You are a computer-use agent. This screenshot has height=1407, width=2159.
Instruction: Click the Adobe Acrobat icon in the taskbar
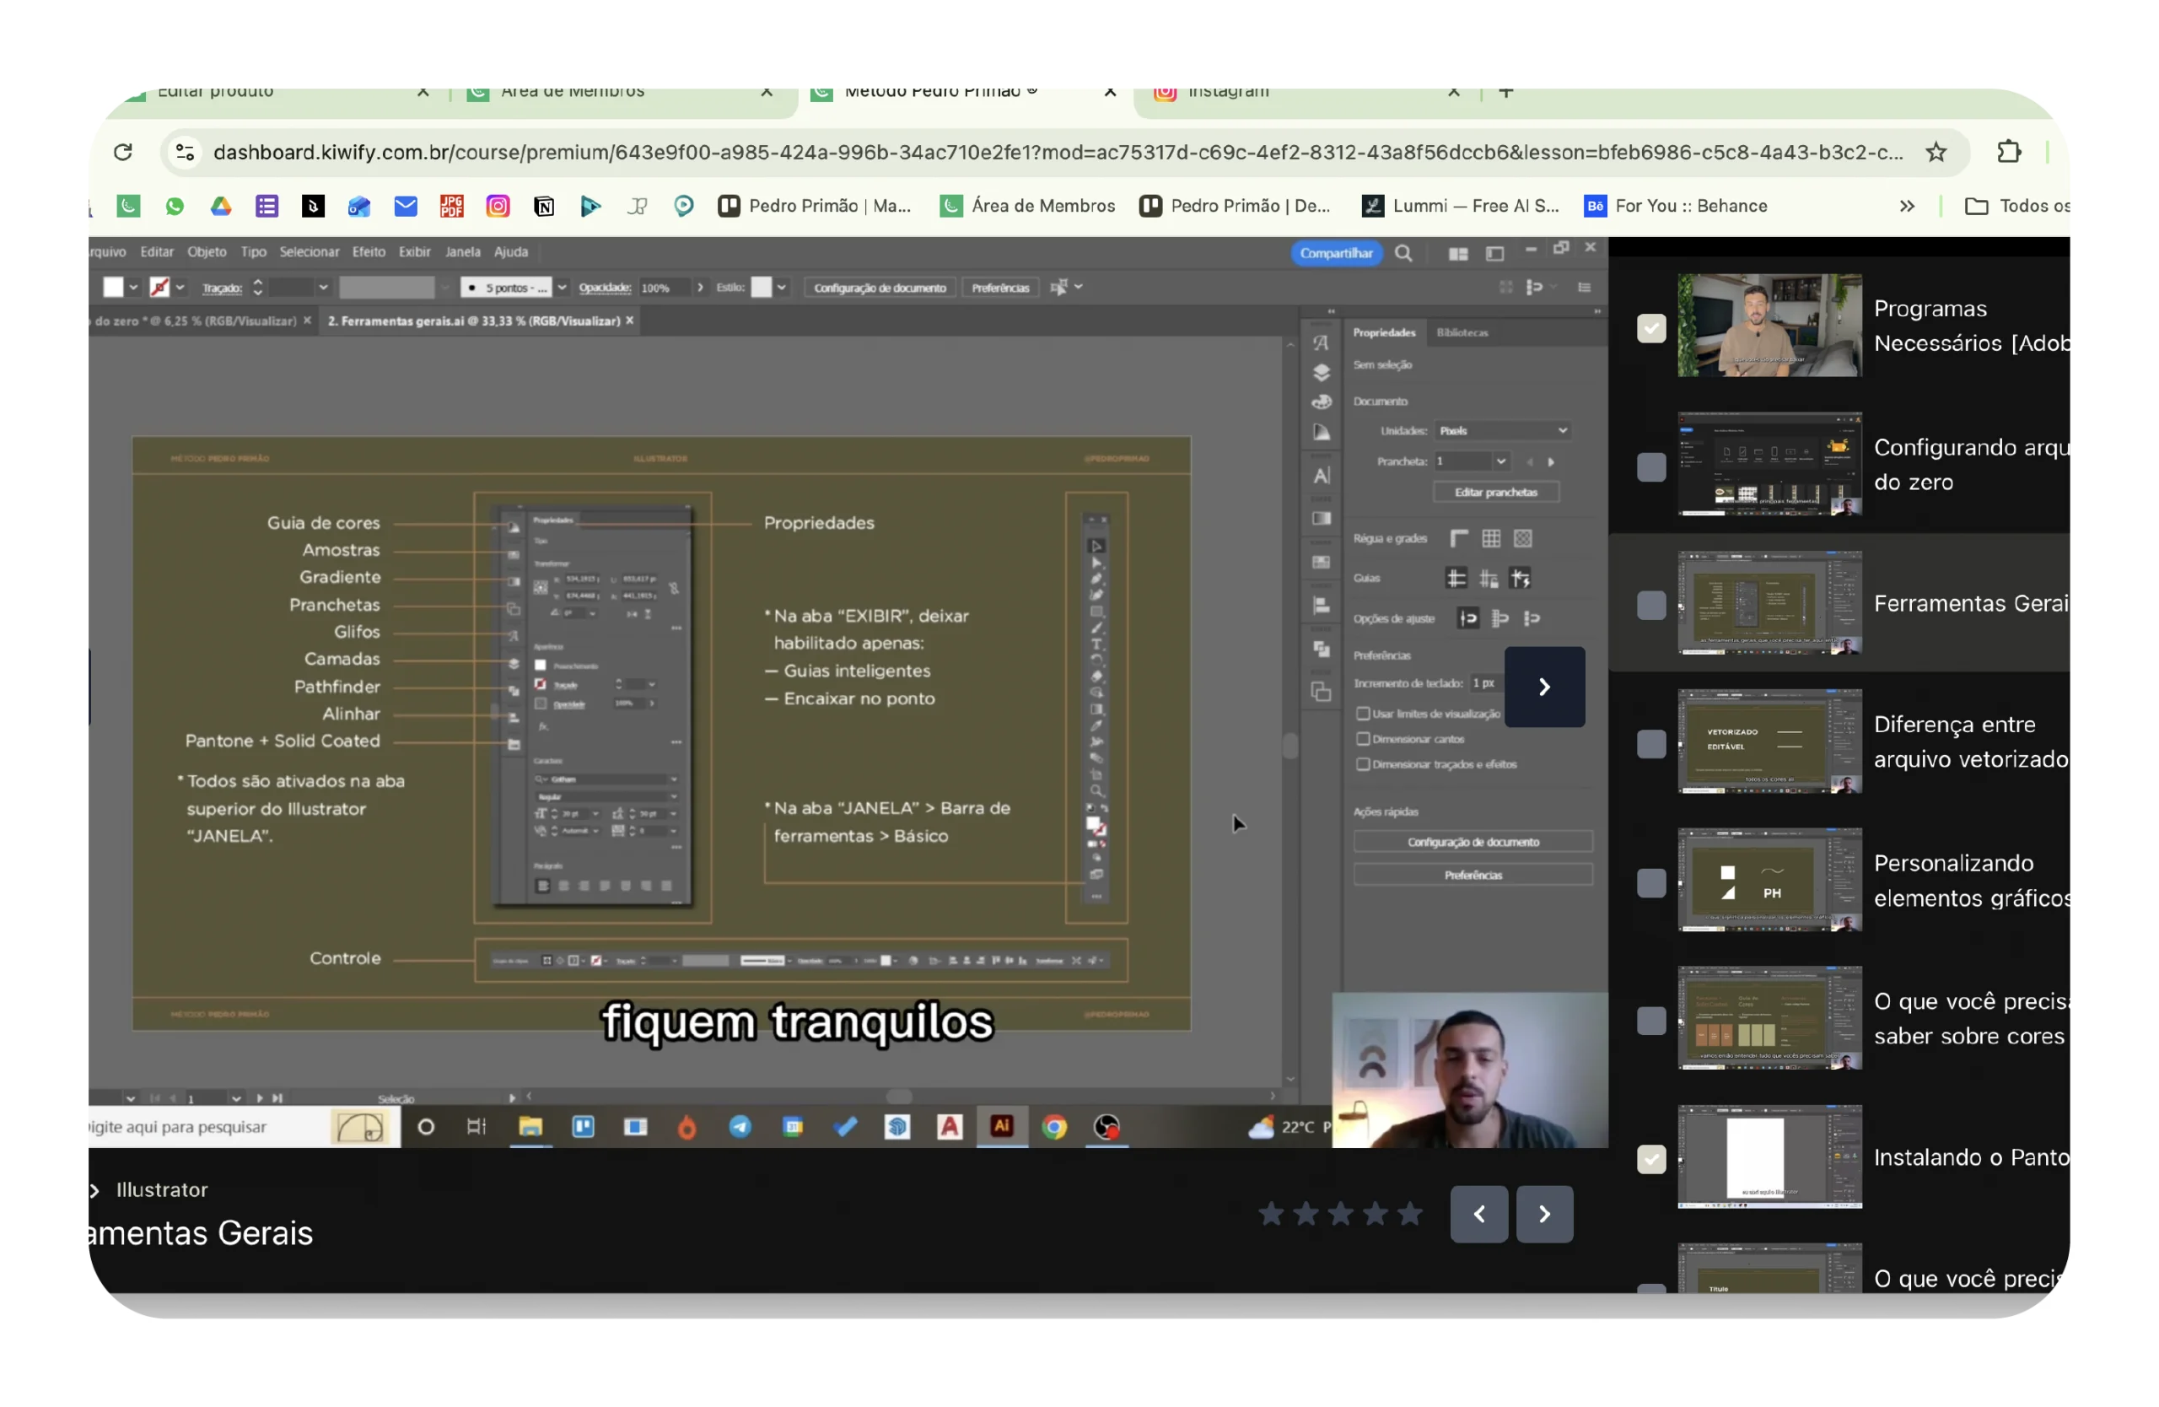pos(949,1127)
